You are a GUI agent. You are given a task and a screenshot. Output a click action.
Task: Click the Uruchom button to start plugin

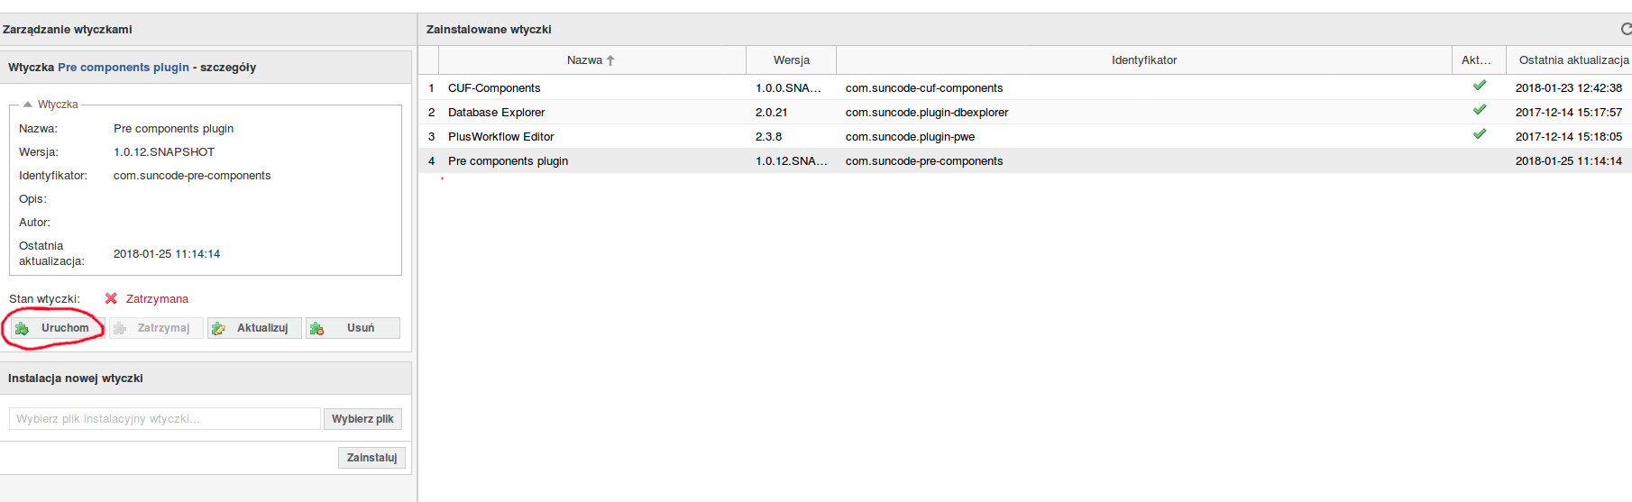pyautogui.click(x=58, y=328)
